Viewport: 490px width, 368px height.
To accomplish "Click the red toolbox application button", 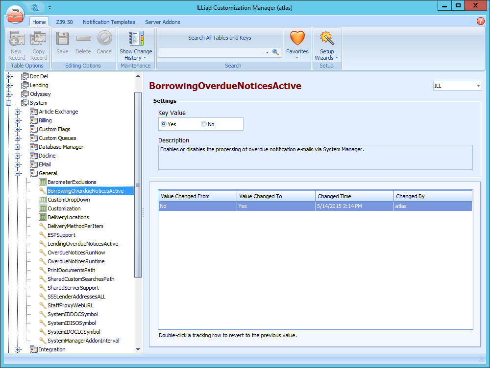I will [16, 14].
